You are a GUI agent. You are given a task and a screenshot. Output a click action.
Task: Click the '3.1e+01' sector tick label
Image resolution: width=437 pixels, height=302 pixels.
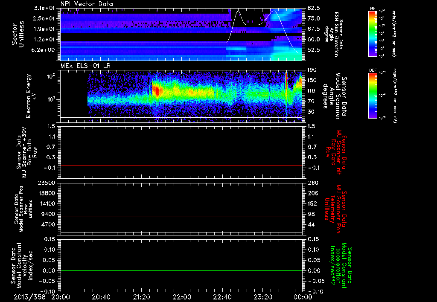click(x=44, y=8)
